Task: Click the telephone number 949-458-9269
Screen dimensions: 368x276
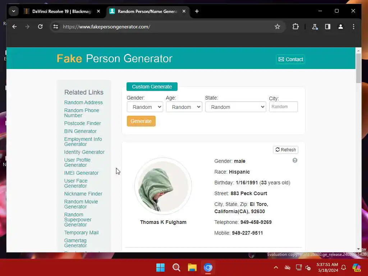Action: coord(256,222)
